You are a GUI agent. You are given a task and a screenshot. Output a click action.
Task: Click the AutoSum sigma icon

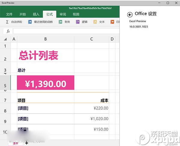[7, 22]
